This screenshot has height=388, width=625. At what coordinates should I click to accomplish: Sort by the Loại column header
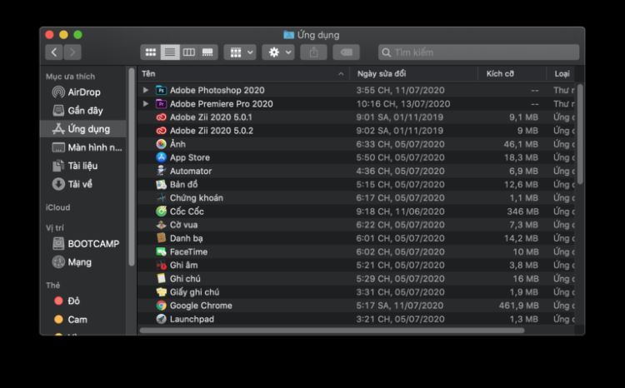561,74
